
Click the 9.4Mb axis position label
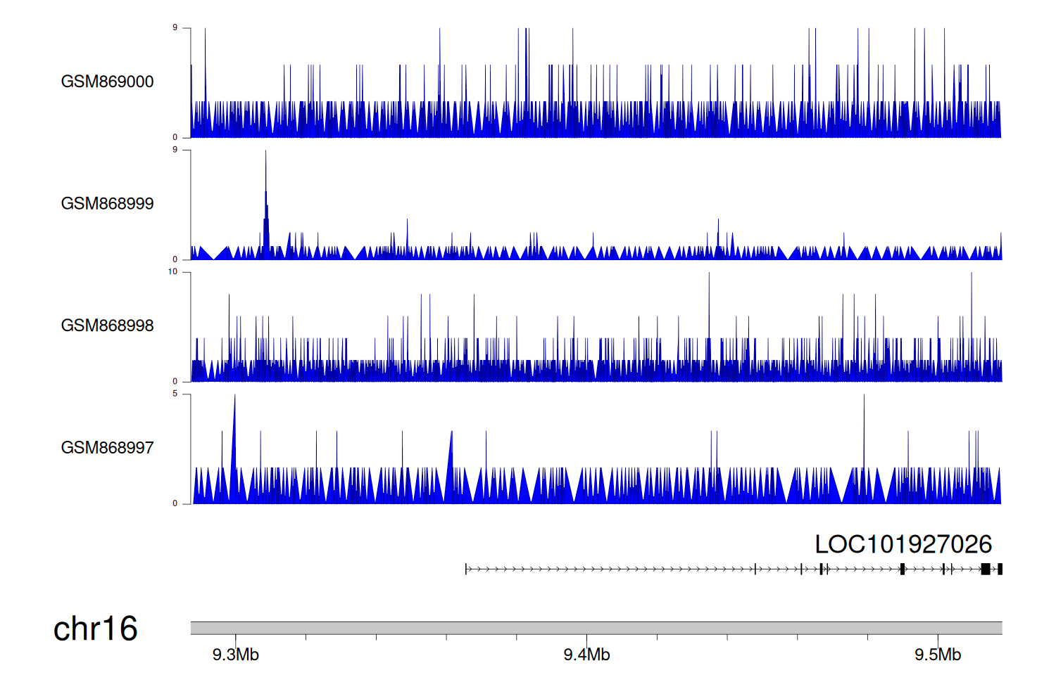586,655
